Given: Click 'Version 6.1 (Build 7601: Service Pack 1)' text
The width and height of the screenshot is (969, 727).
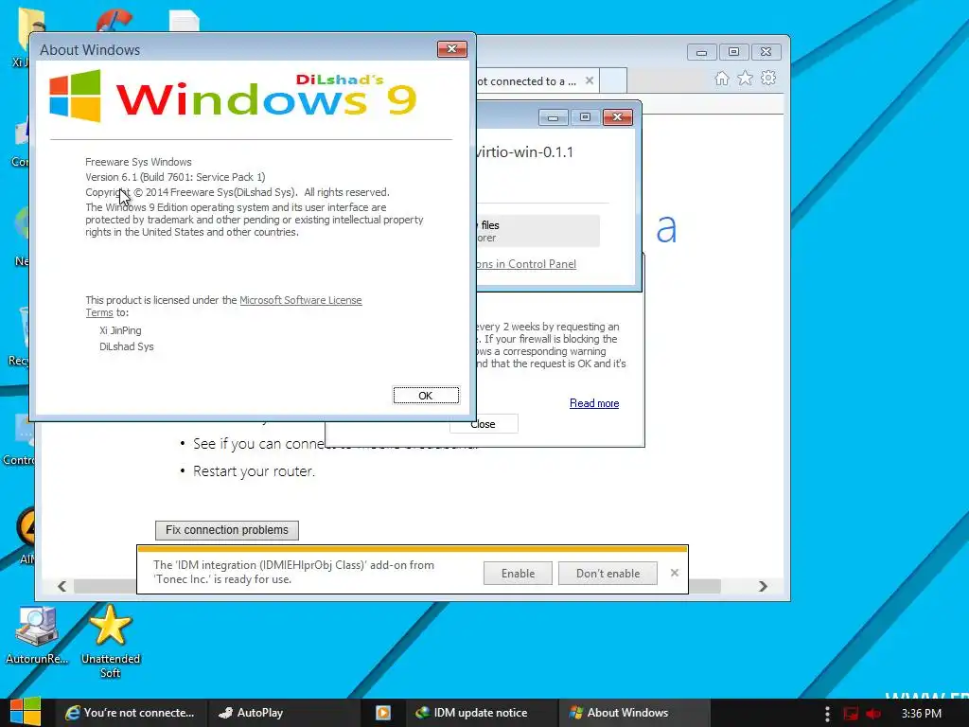Looking at the screenshot, I should click(175, 177).
